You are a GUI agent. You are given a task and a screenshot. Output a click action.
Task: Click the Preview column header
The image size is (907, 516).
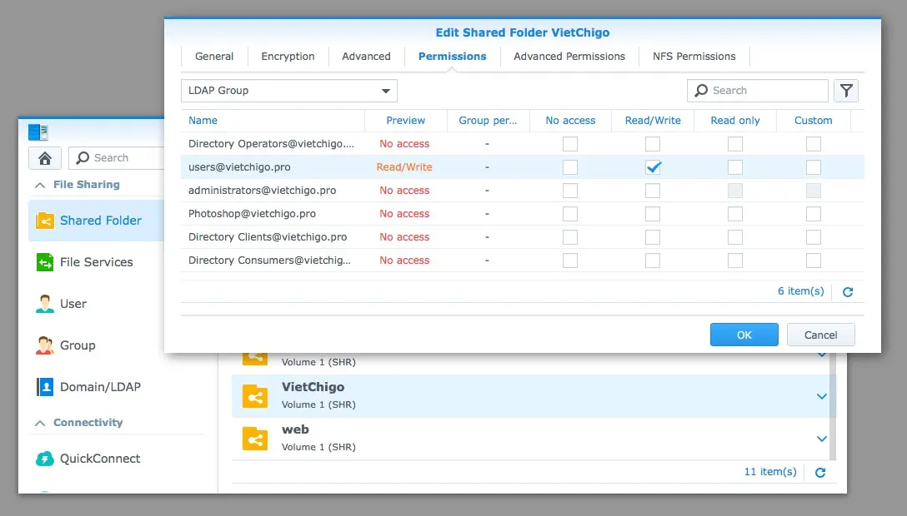(405, 121)
